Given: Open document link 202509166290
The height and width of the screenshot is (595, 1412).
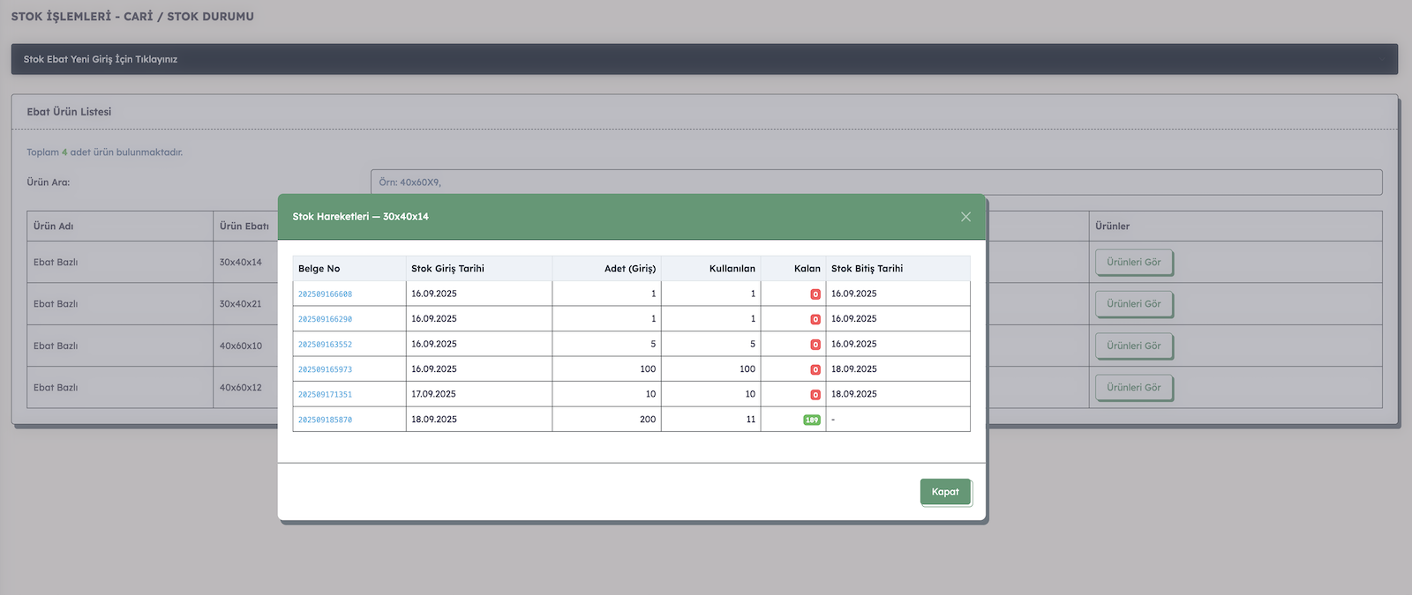Looking at the screenshot, I should 325,319.
